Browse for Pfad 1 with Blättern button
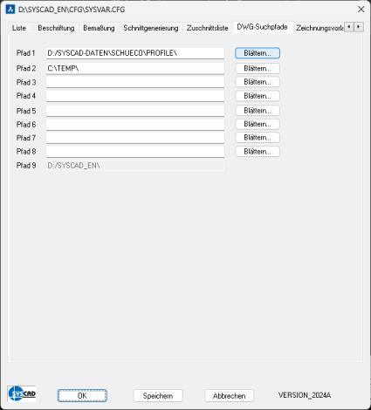This screenshot has width=371, height=410. click(x=258, y=53)
